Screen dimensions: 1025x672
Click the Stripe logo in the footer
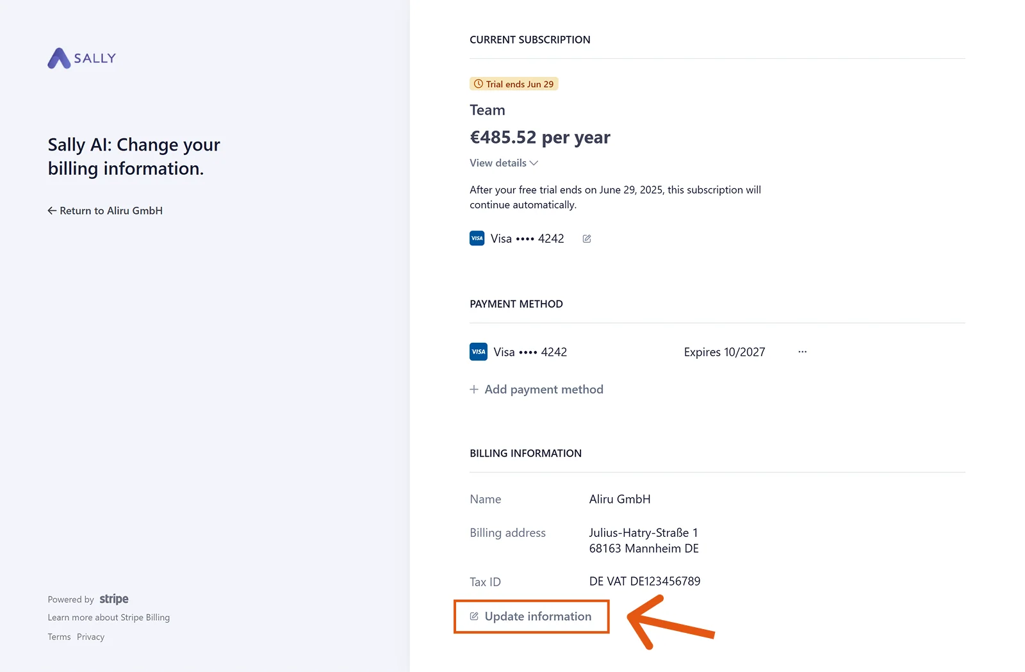[114, 599]
